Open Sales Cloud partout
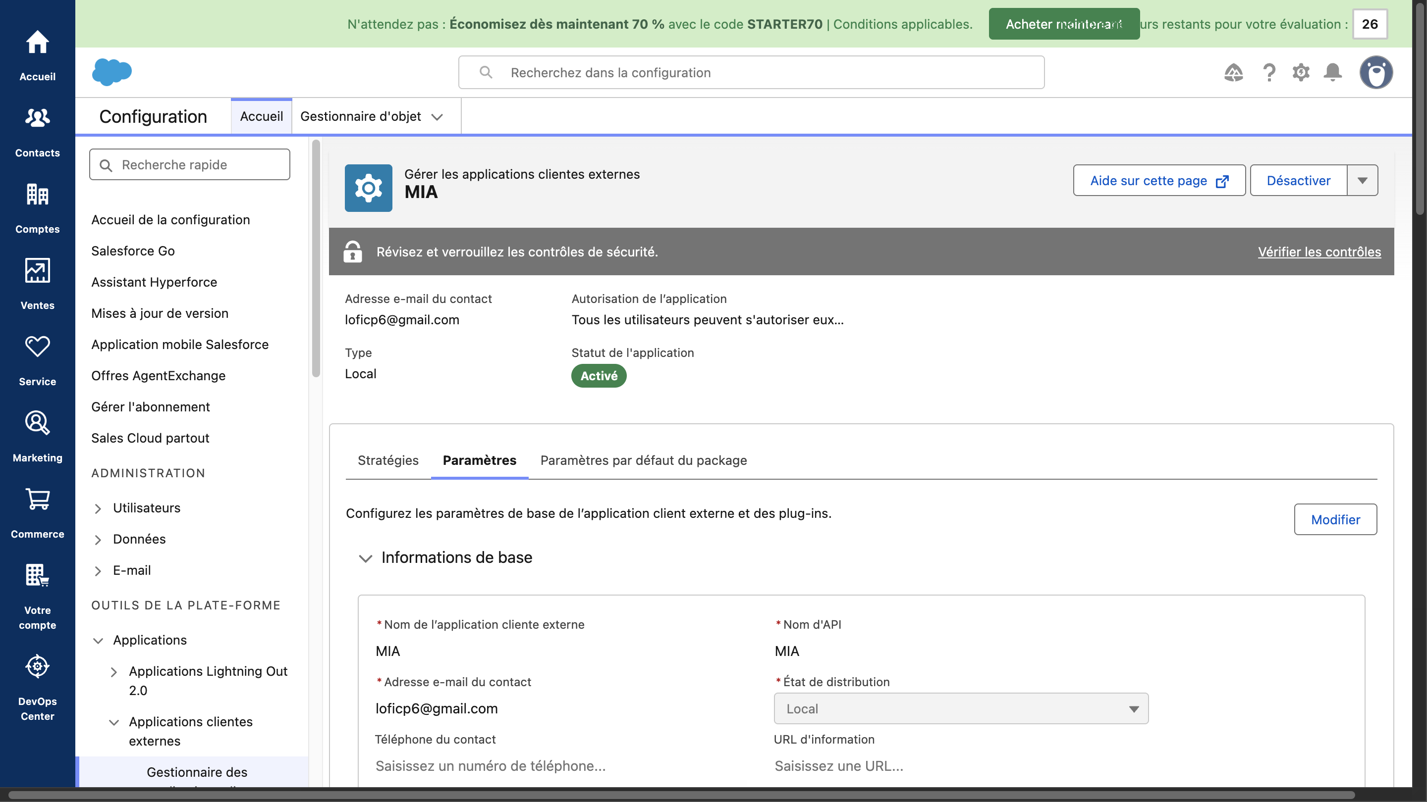 click(x=150, y=438)
